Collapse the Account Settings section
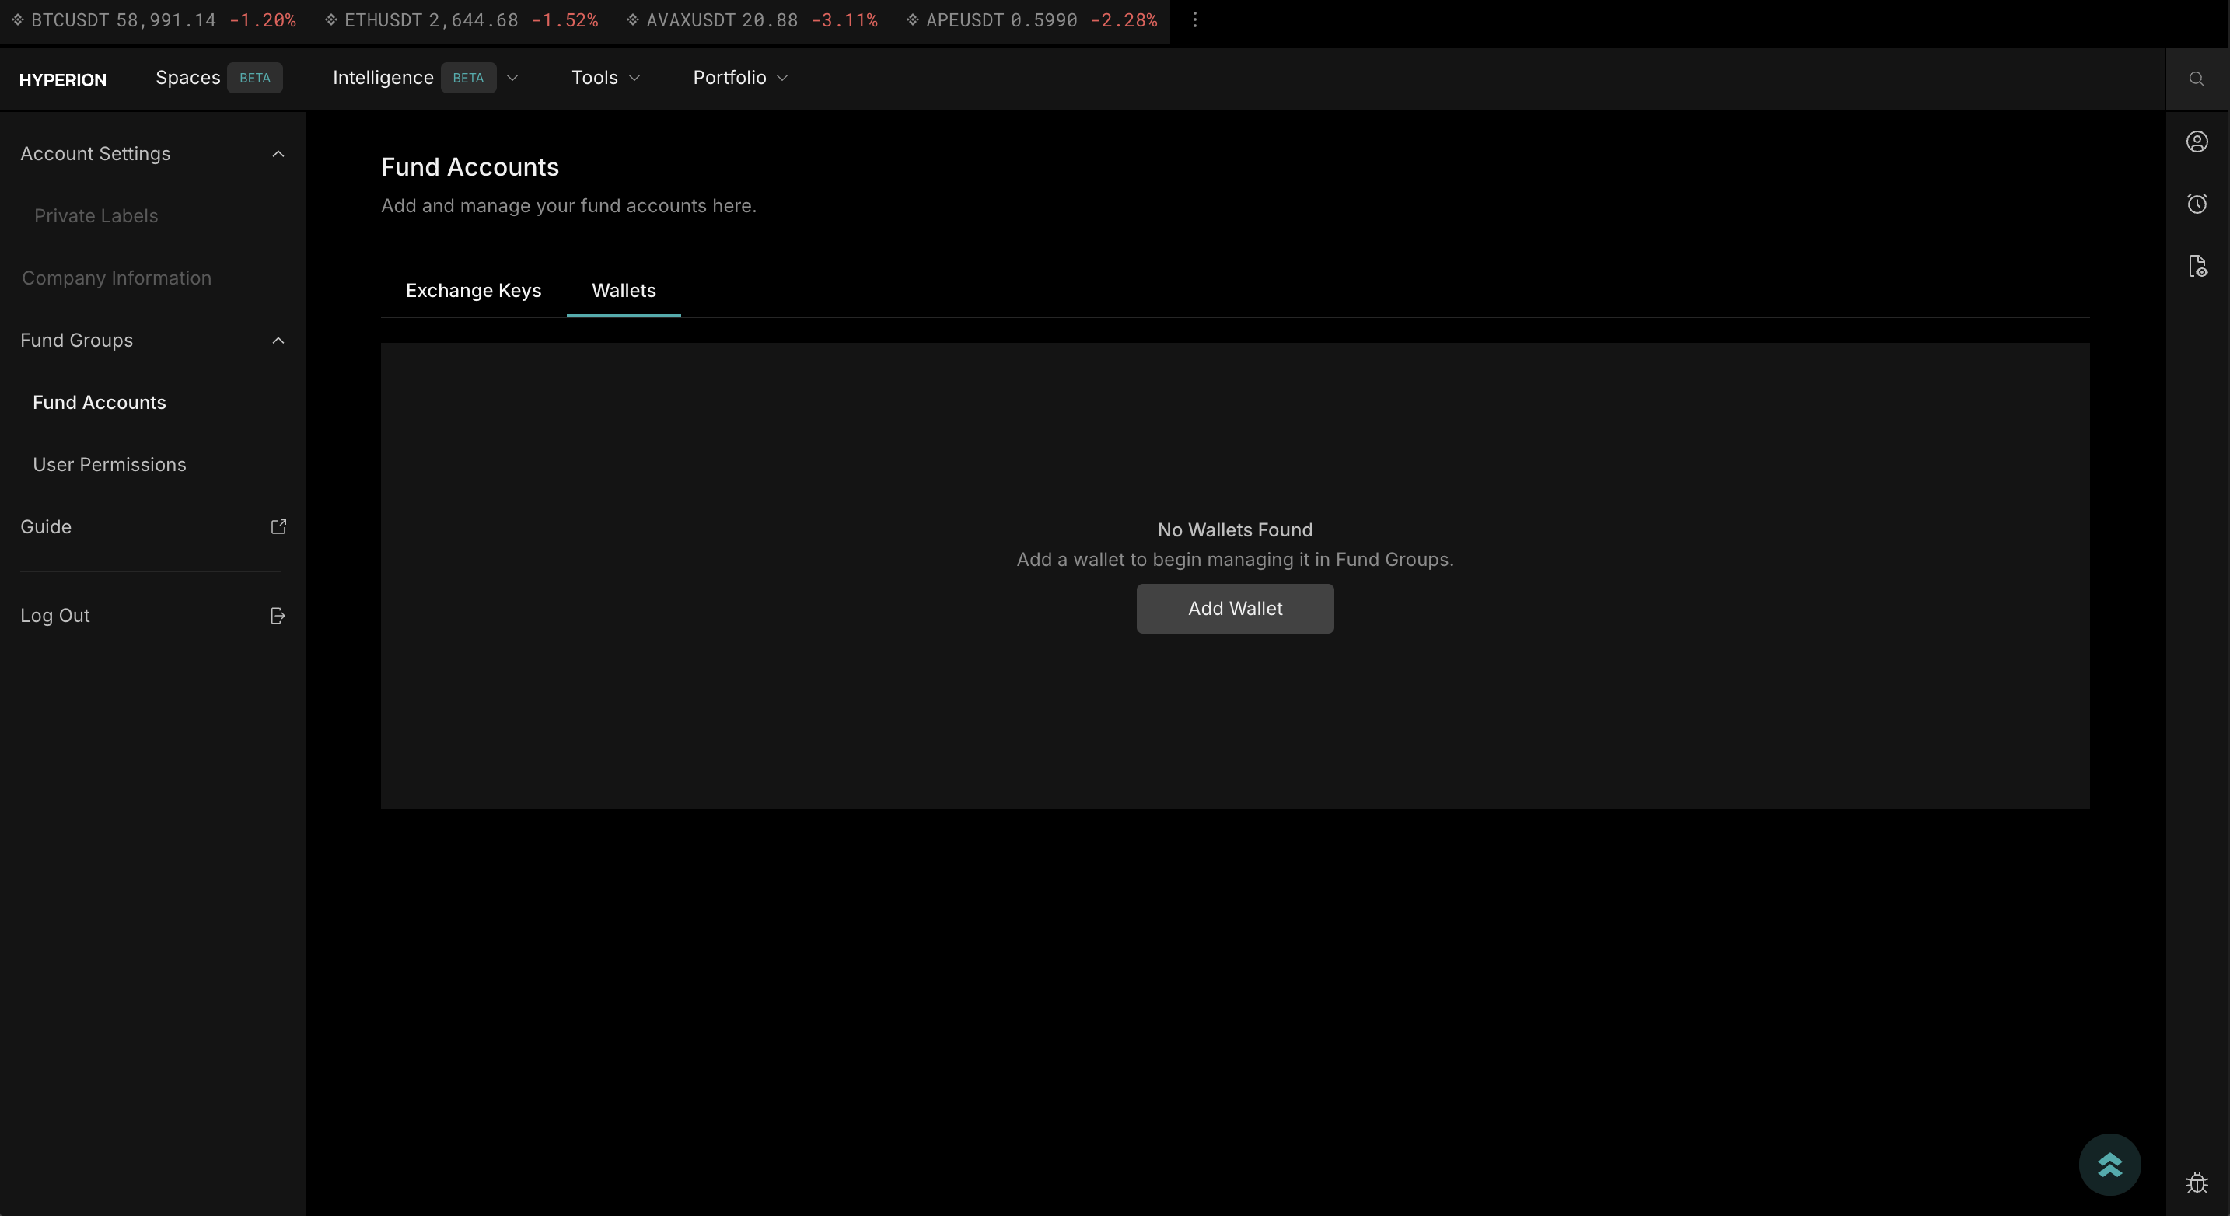The width and height of the screenshot is (2230, 1216). tap(278, 153)
